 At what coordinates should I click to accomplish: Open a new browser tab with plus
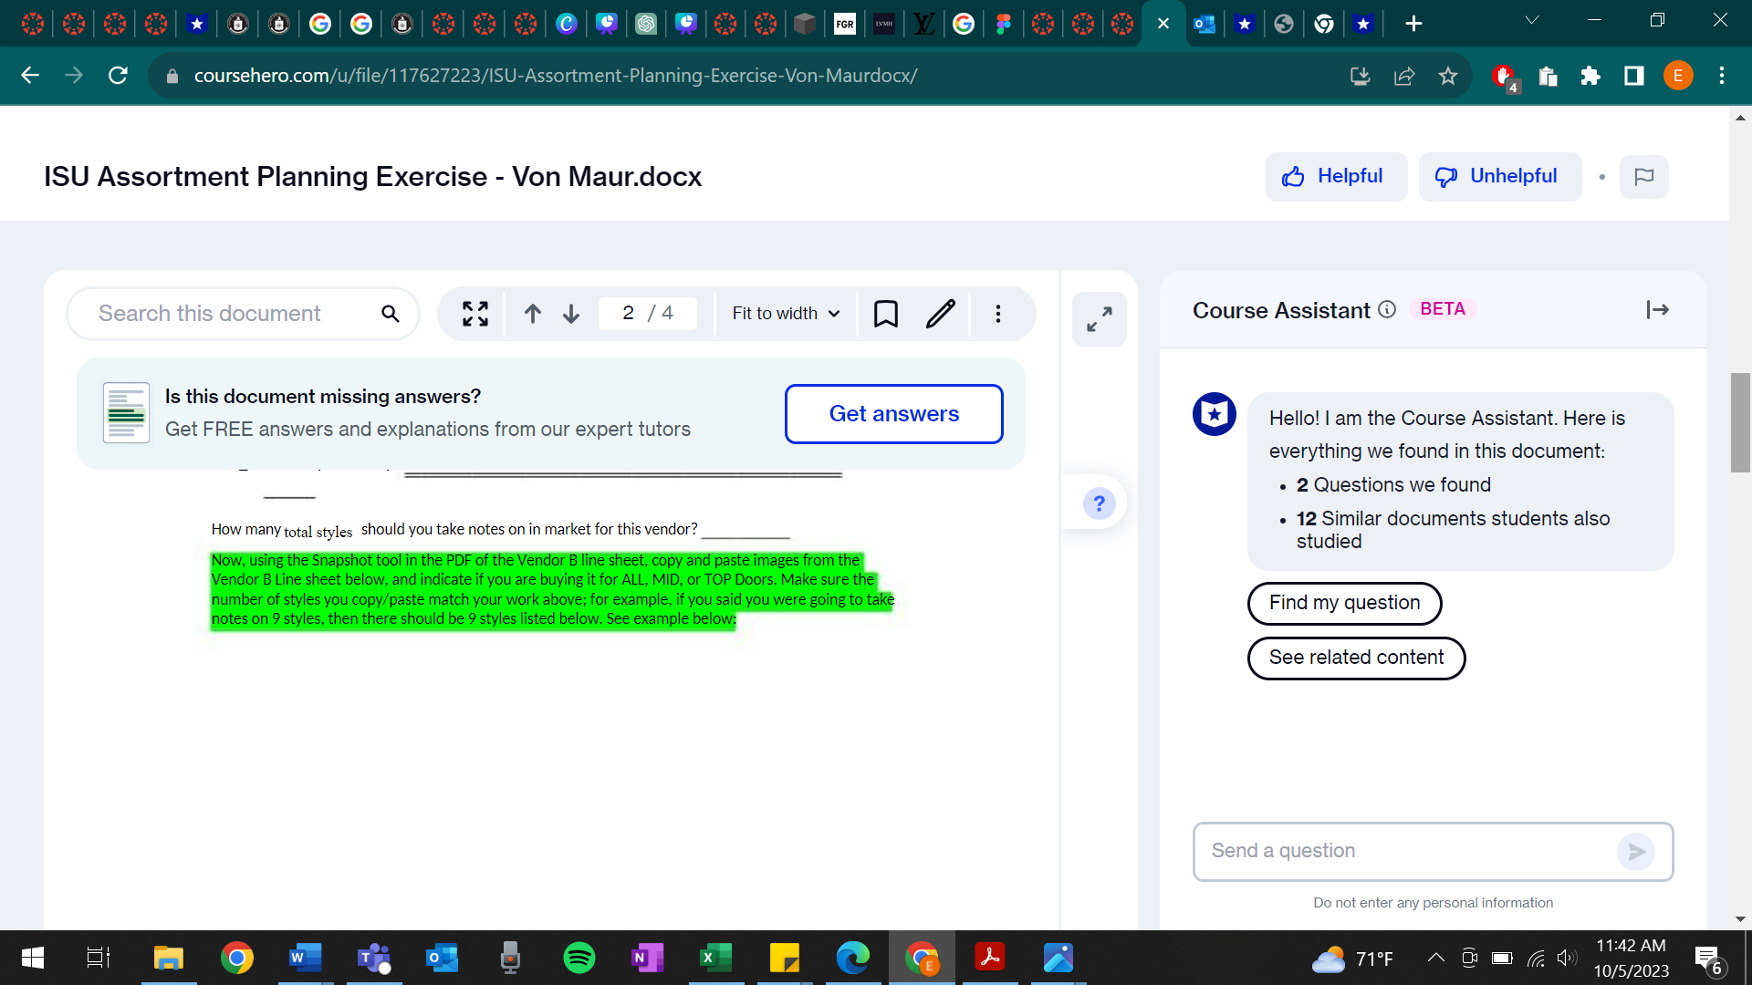coord(1413,24)
